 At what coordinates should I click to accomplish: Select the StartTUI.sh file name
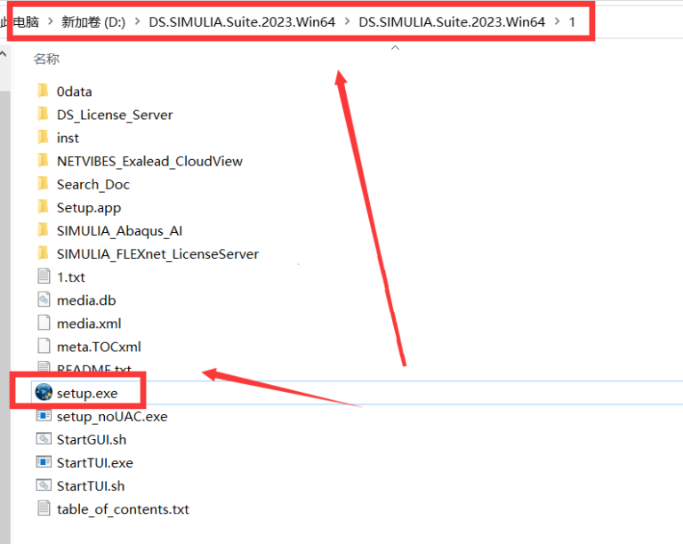(x=91, y=485)
